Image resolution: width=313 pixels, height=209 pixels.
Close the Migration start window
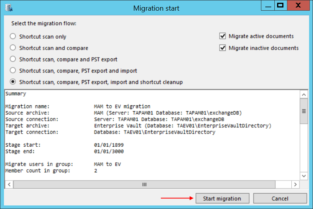point(299,5)
